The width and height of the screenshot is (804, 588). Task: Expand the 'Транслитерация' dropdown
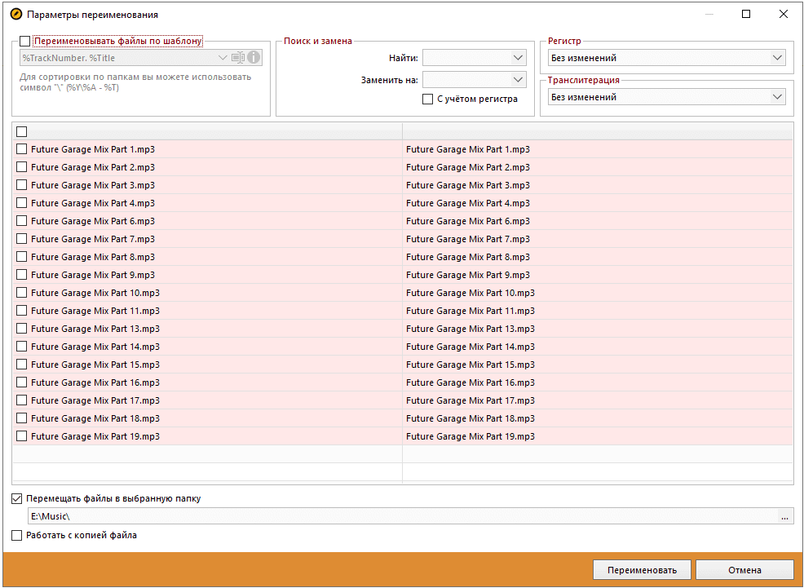pos(776,97)
